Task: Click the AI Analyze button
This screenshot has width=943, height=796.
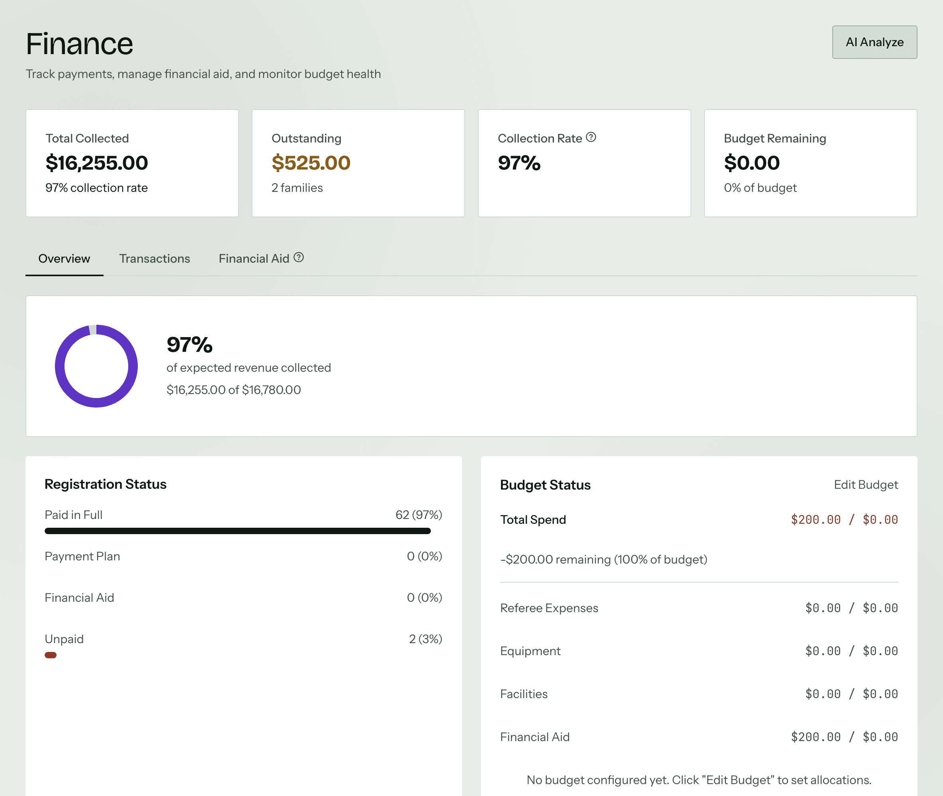Action: point(875,42)
